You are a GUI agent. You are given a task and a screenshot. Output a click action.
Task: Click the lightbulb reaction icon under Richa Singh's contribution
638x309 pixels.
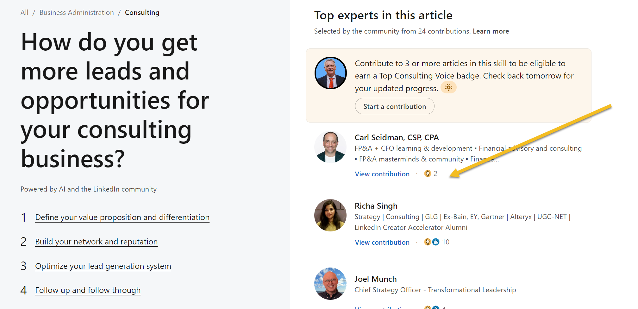pos(428,242)
